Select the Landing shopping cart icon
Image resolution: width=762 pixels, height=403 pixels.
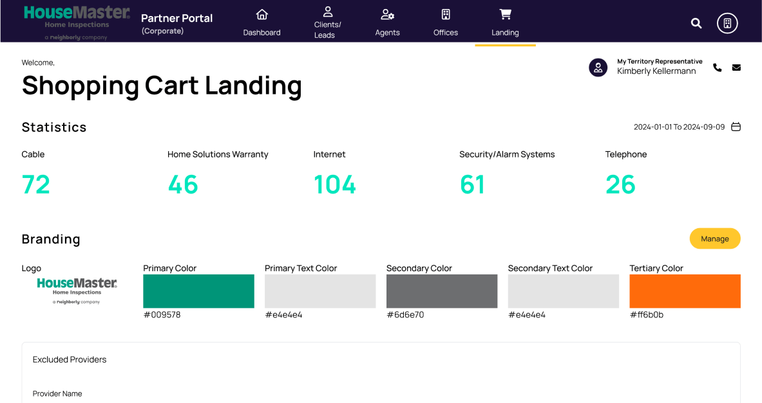pos(505,13)
